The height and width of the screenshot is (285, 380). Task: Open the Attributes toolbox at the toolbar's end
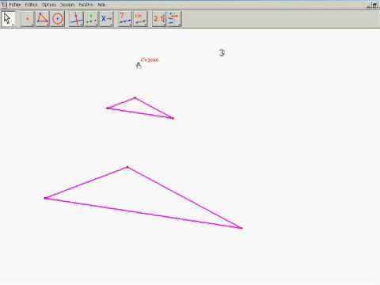174,19
